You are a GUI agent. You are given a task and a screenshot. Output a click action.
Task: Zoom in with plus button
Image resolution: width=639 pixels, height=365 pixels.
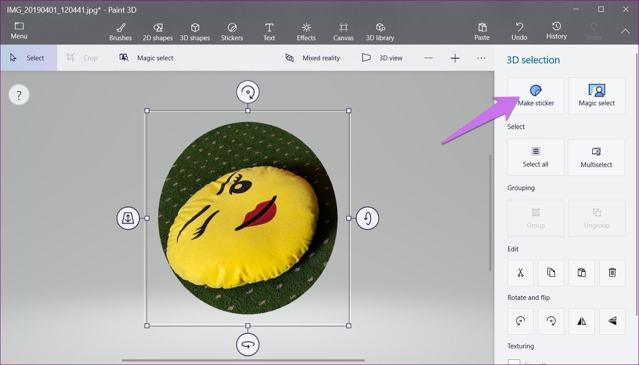point(455,58)
